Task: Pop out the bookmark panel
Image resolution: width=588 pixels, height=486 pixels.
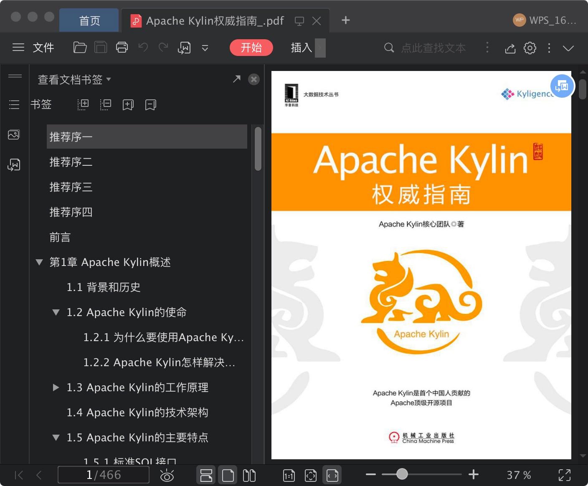Action: tap(237, 79)
